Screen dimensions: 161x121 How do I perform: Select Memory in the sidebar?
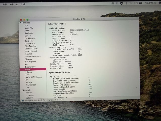[29, 59]
